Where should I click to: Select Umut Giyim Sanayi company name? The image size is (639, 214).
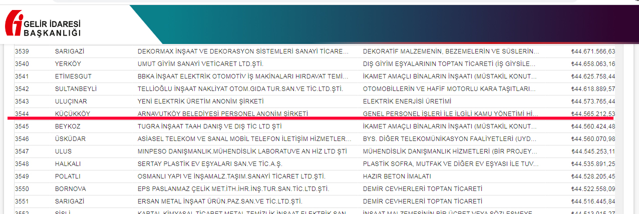(x=200, y=64)
